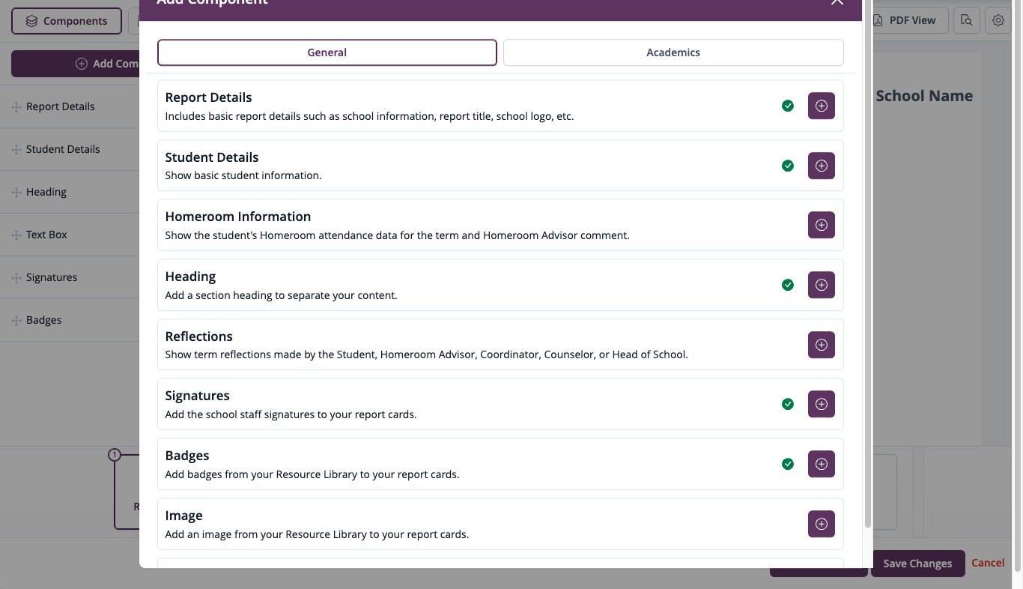Click the description 'Show basic student information.'
The image size is (1023, 589).
(243, 175)
